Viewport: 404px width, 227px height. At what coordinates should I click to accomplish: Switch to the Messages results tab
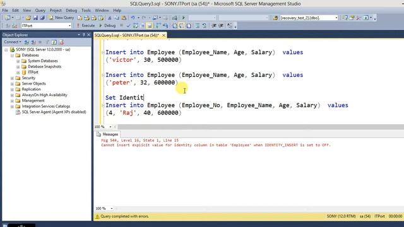pyautogui.click(x=107, y=134)
